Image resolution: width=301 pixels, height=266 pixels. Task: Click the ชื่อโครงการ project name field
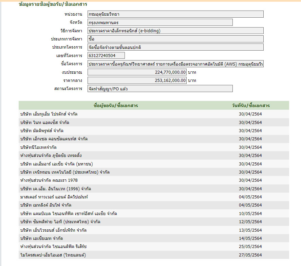click(175, 64)
